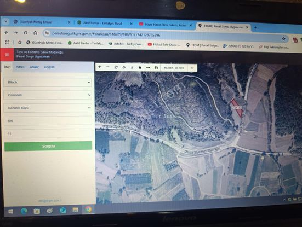This screenshot has height=227, width=302.
Task: Activate the locate crosshair tool
Action: click(124, 67)
